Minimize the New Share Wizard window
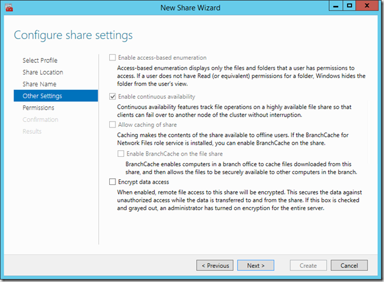This screenshot has height=282, width=384. [336, 5]
